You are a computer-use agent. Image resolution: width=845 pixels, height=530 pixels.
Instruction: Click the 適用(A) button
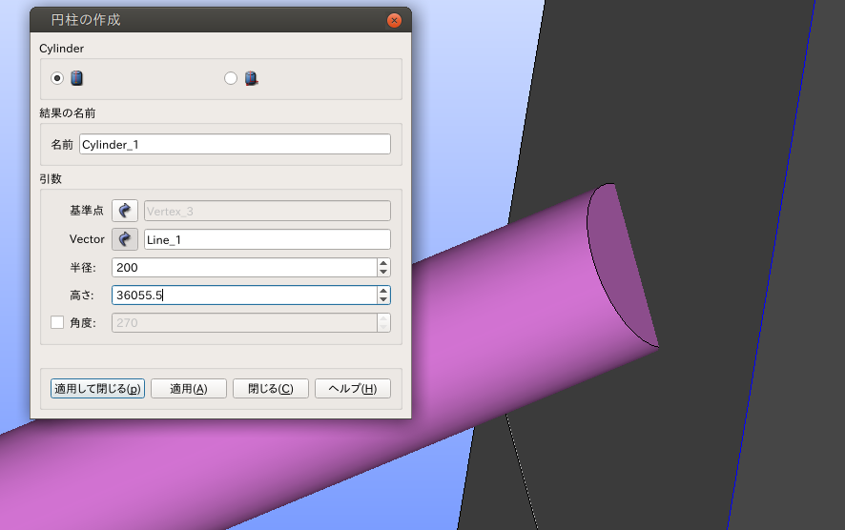(189, 388)
